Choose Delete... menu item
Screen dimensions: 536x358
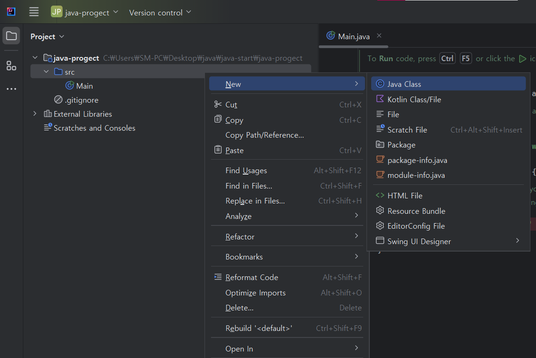[287, 308]
